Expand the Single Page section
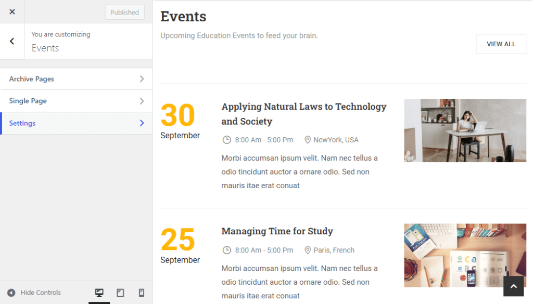The width and height of the screenshot is (533, 304). 76,101
